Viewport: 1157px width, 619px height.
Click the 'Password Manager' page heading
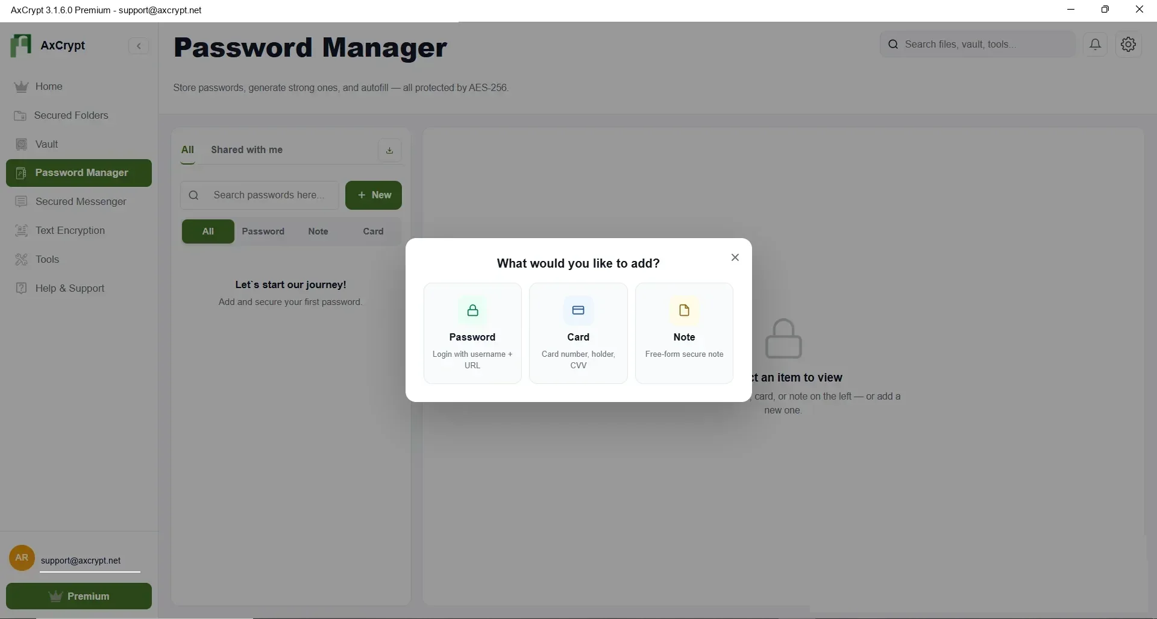[x=310, y=48]
